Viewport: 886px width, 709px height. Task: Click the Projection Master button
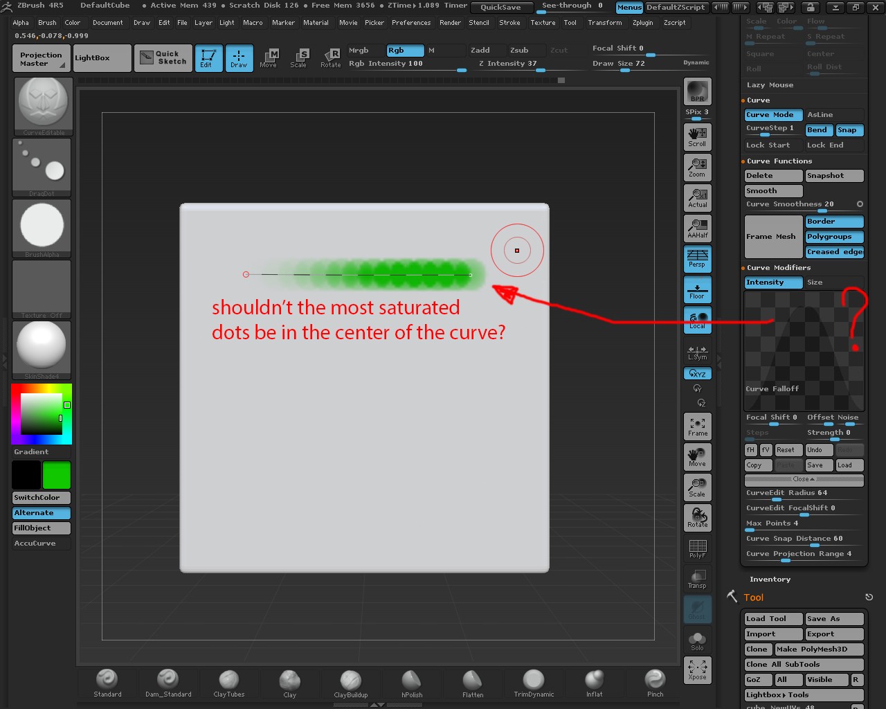pos(41,59)
